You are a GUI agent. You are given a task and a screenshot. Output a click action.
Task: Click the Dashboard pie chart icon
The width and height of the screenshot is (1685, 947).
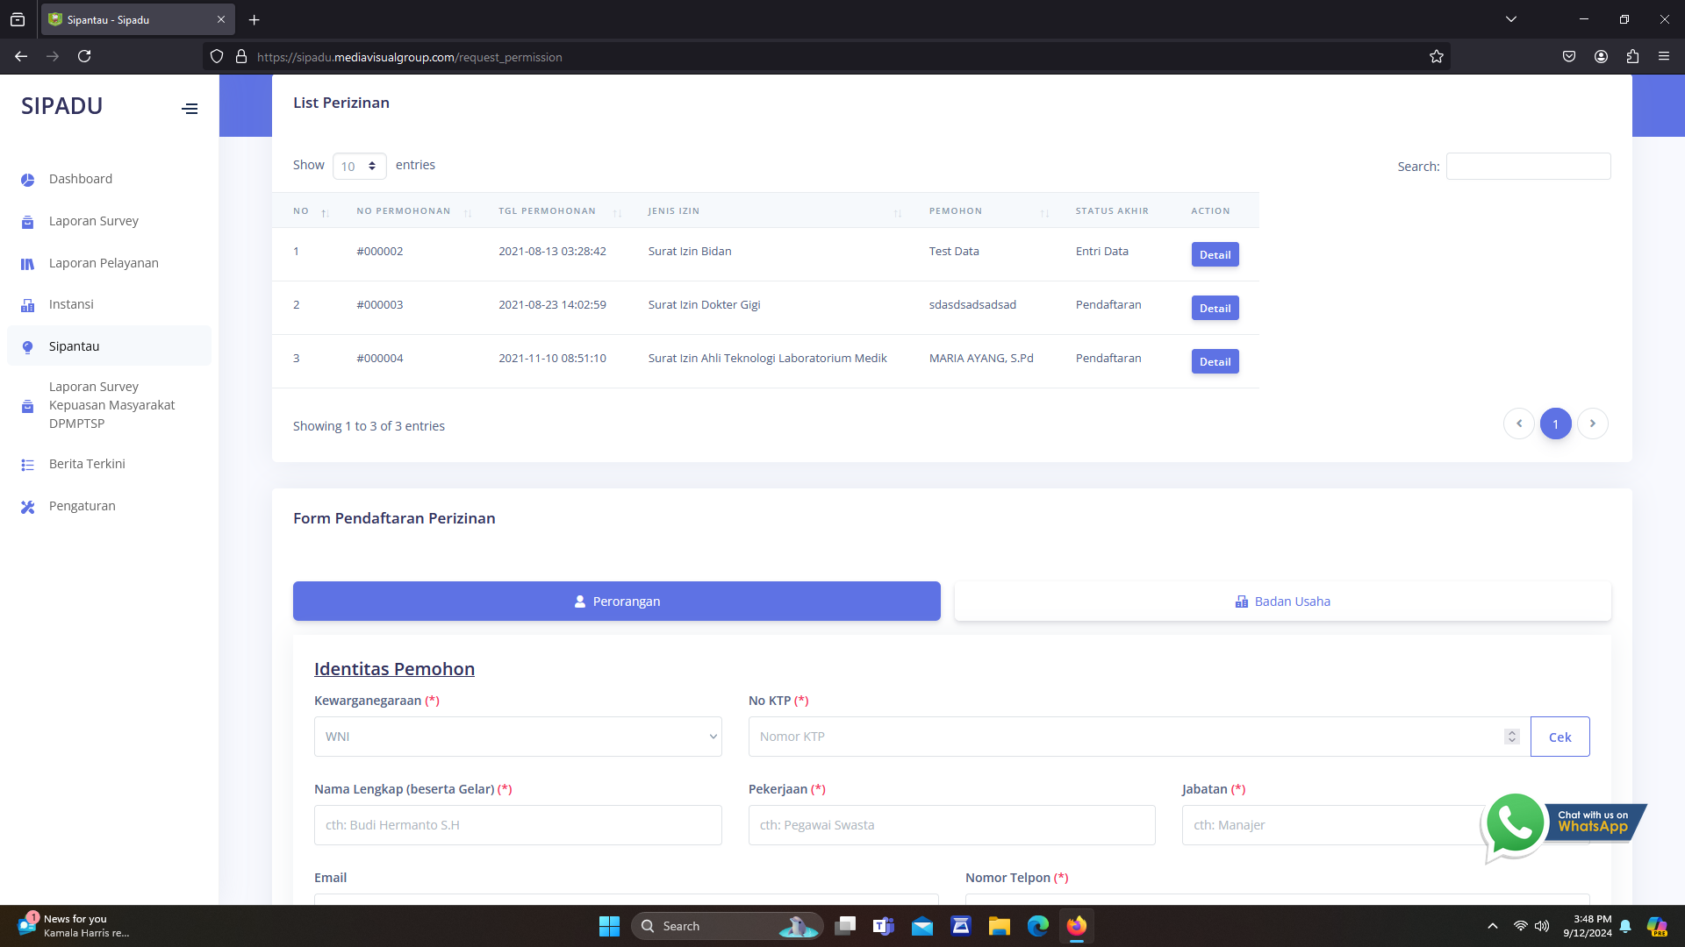(28, 180)
